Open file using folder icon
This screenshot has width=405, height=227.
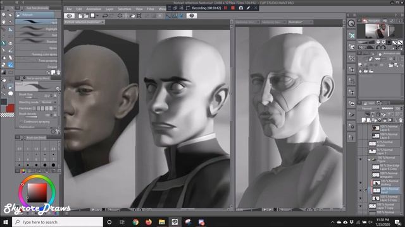click(x=86, y=16)
